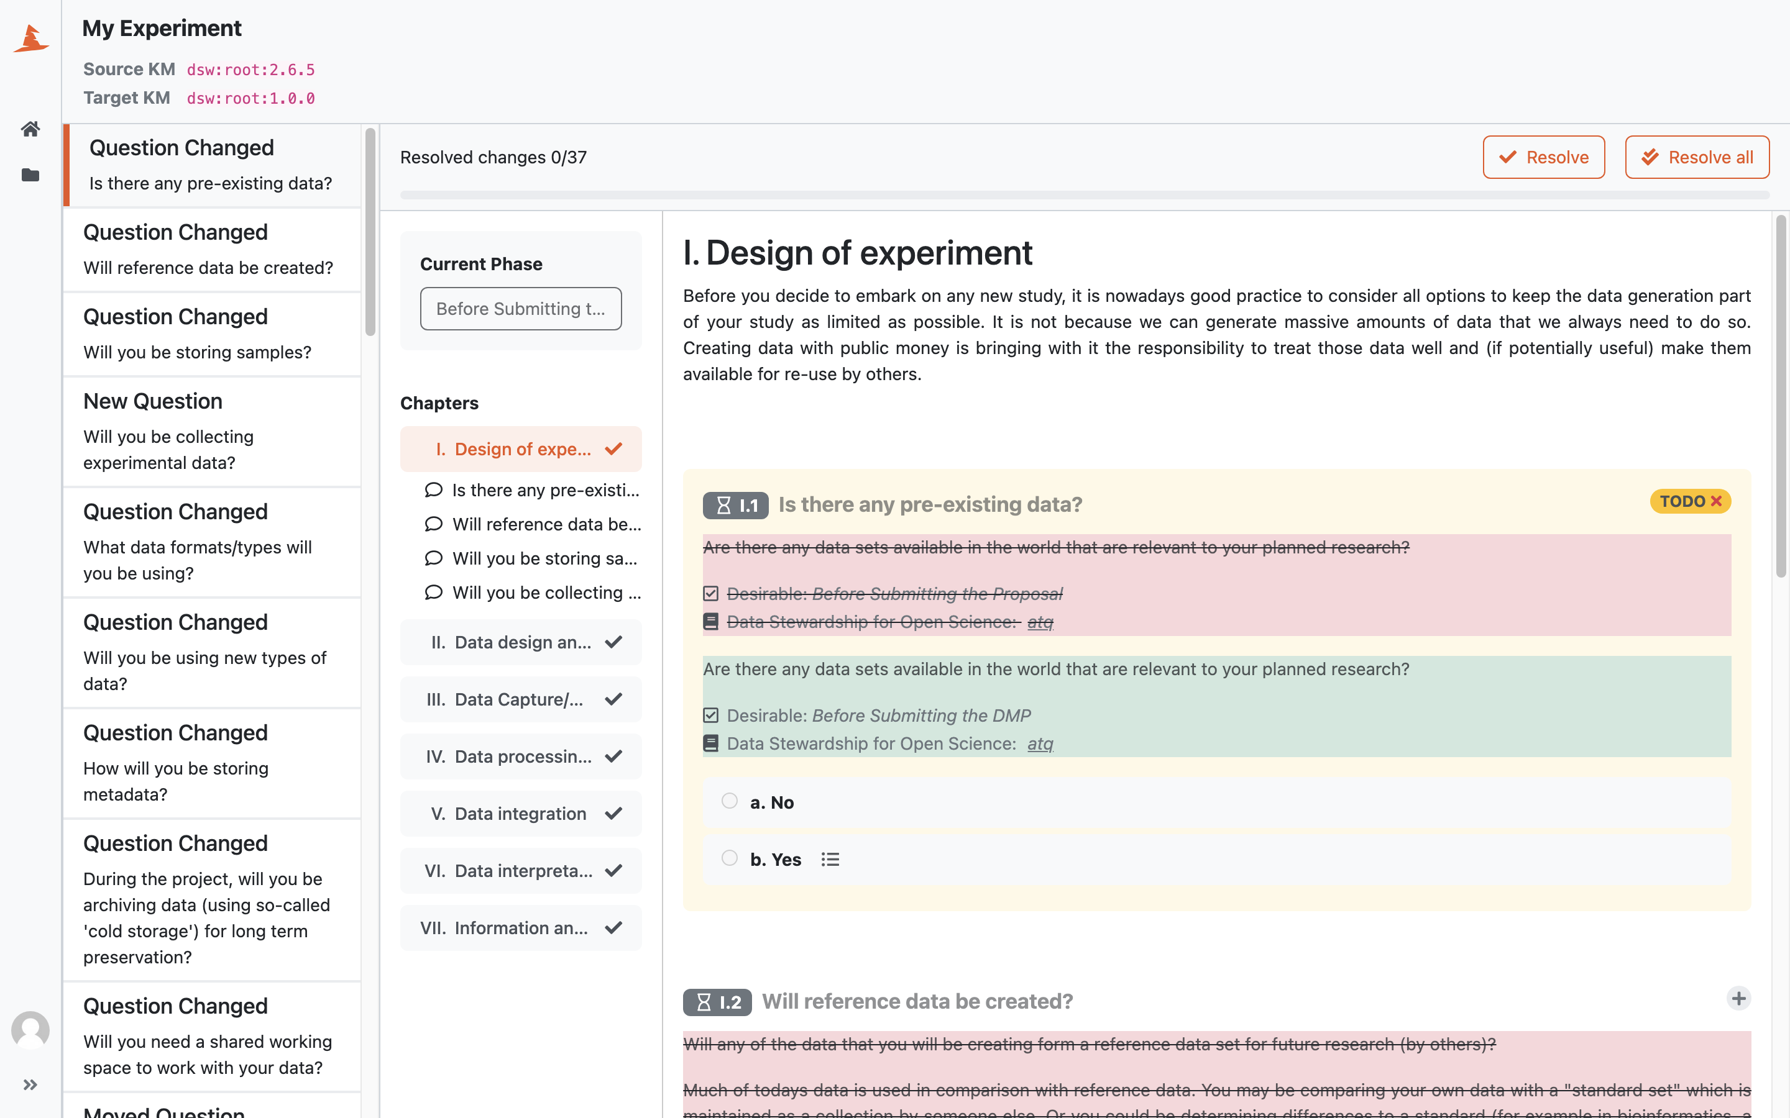Image resolution: width=1790 pixels, height=1118 pixels.
Task: Open the home icon in sidebar
Action: point(30,129)
